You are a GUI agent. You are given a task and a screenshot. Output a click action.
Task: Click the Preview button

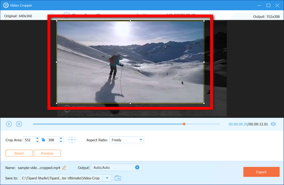(47, 153)
